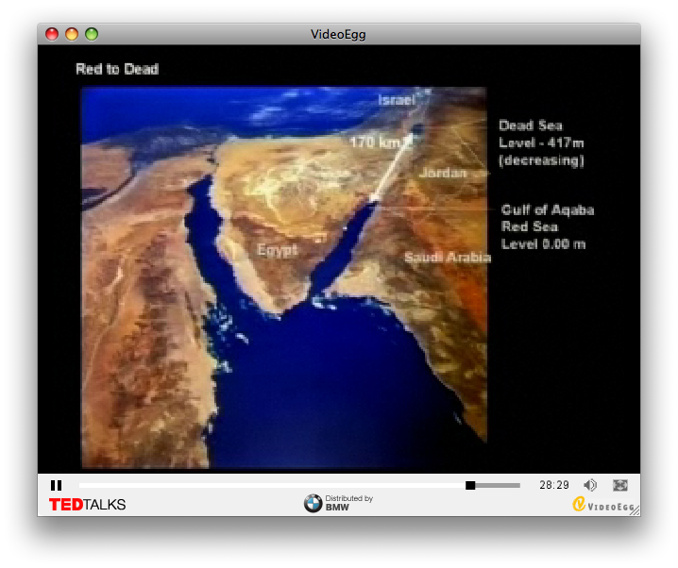678x568 pixels.
Task: Click the 28:29 time display
Action: (554, 485)
